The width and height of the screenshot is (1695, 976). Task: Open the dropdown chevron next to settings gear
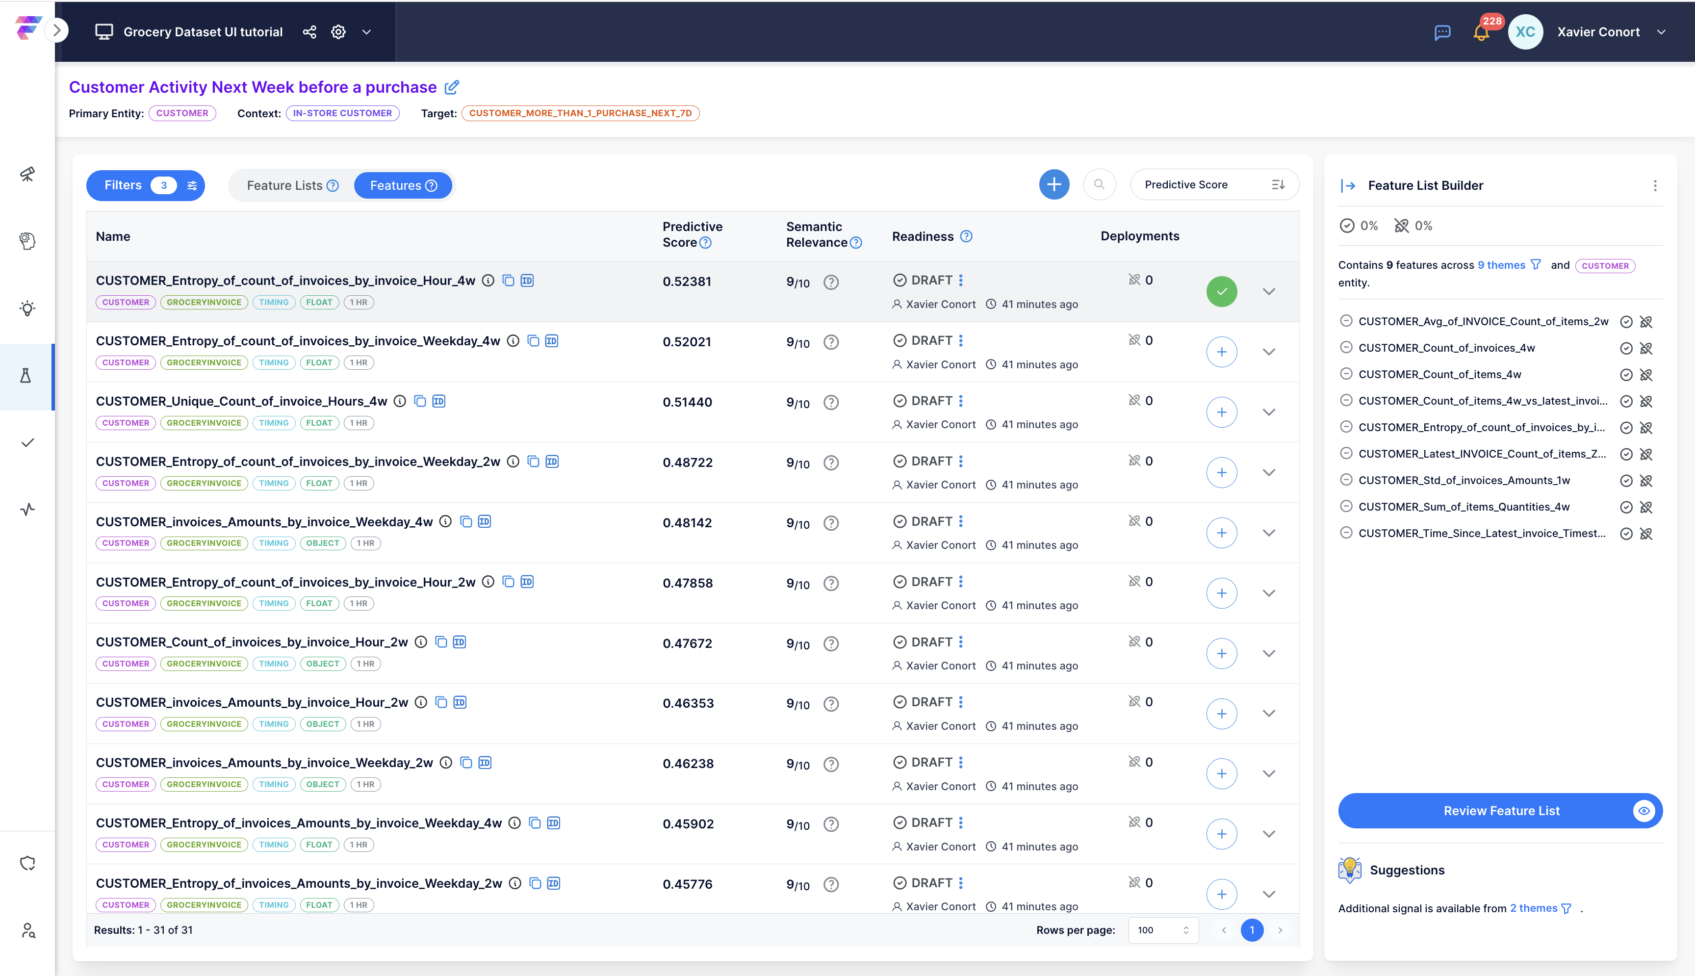(367, 32)
